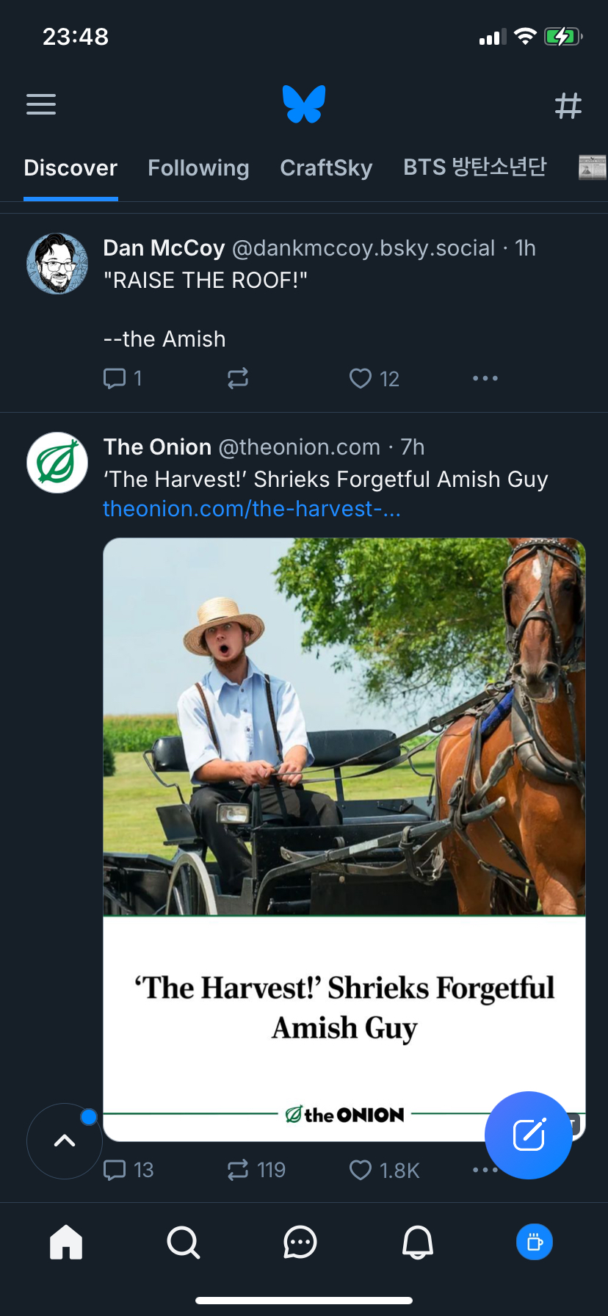Reply to The Onion's post

(115, 1170)
